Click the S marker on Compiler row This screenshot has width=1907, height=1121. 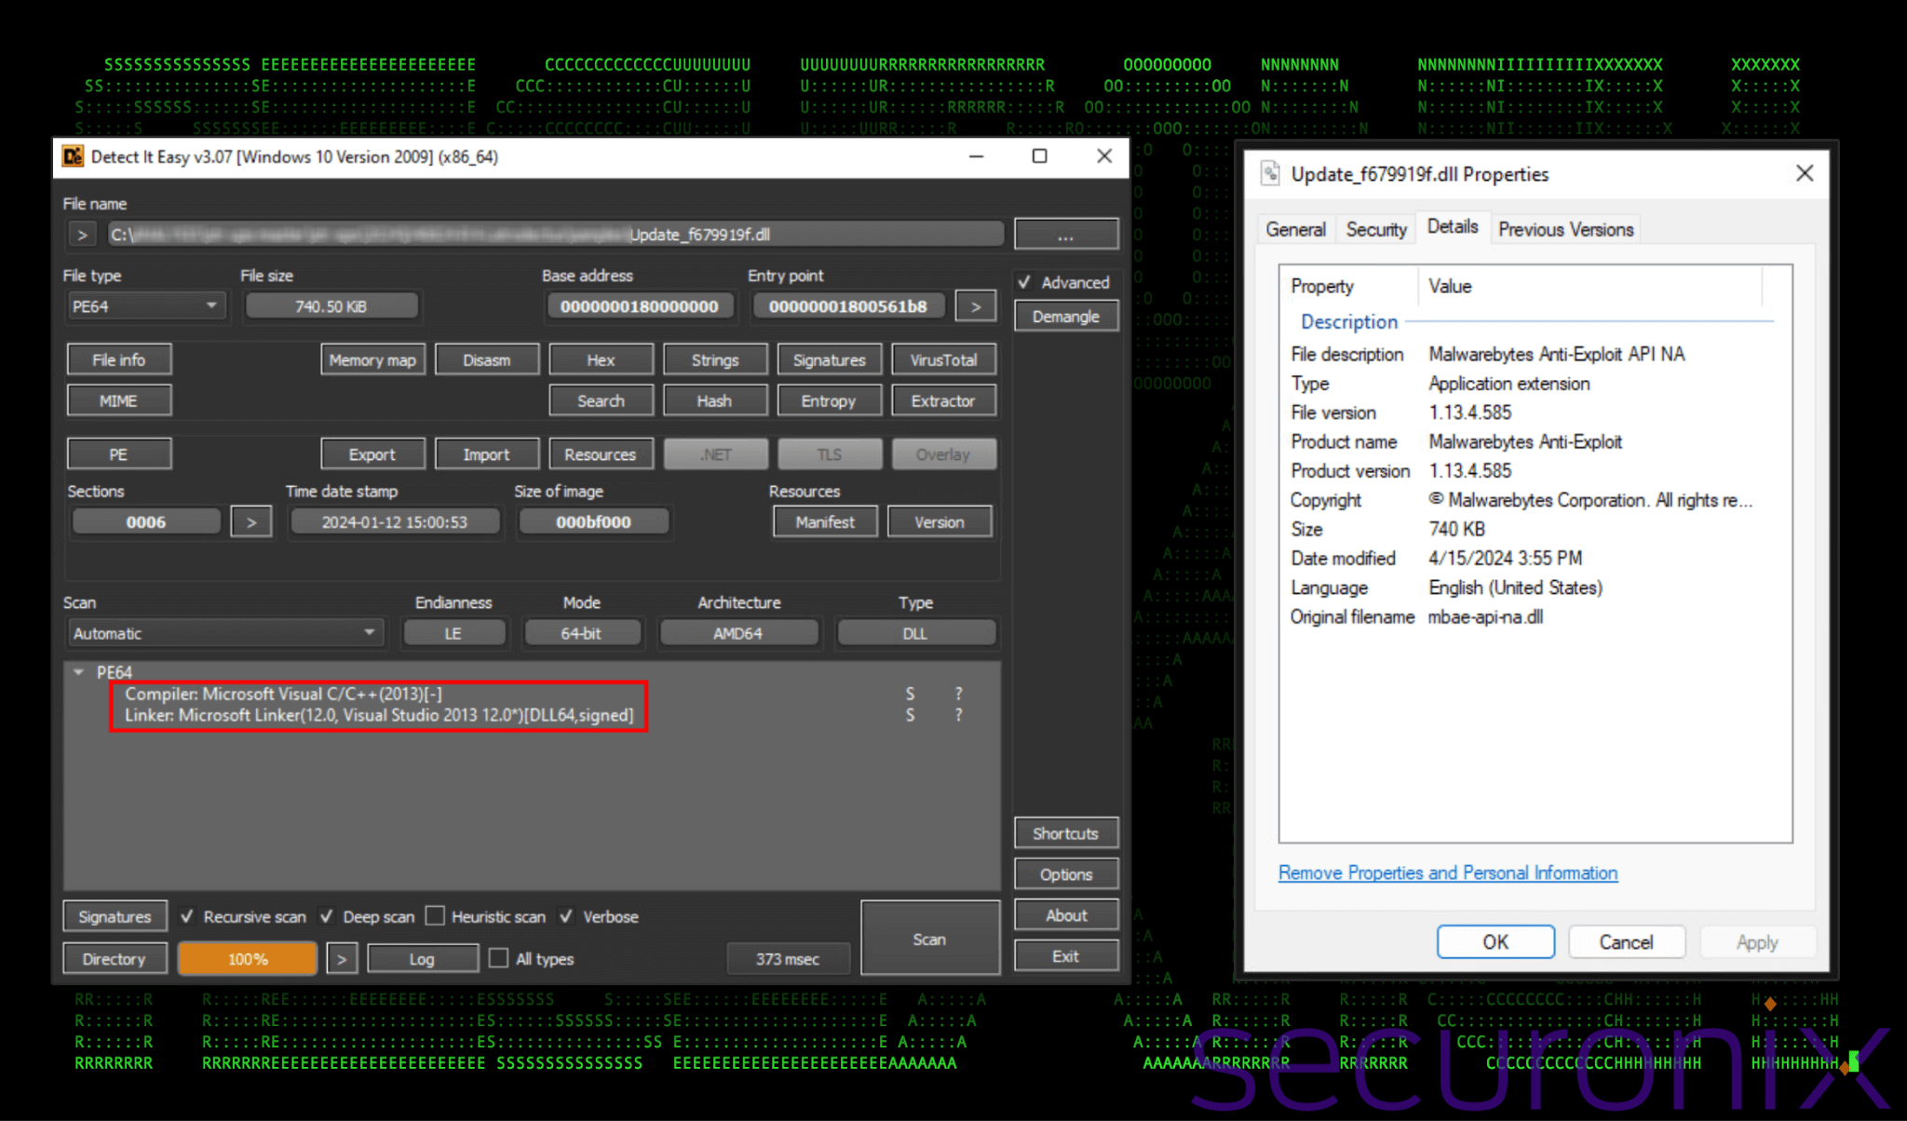(x=910, y=694)
